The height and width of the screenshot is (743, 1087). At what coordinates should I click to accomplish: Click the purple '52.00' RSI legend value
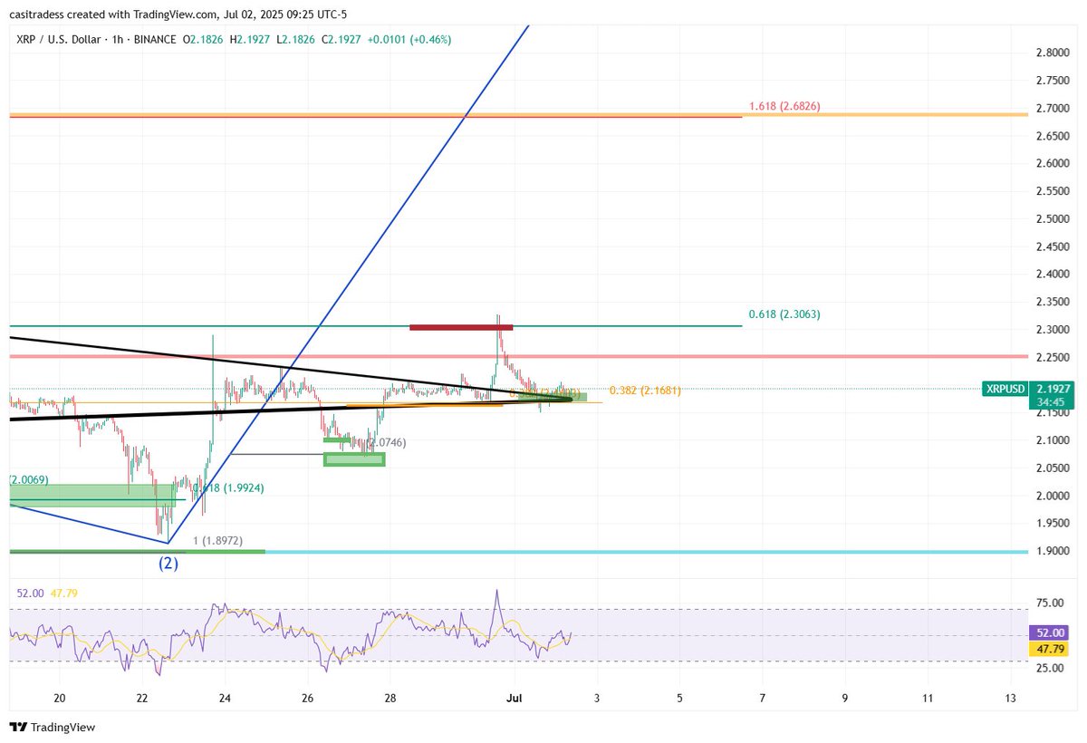(x=30, y=593)
